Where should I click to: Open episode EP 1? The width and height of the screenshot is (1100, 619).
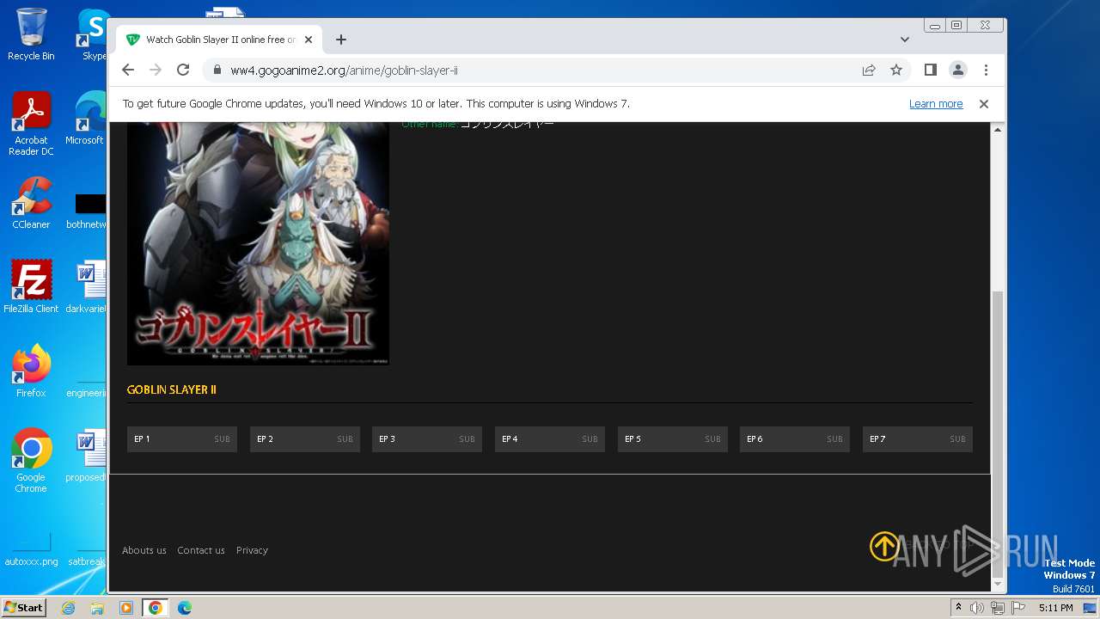182,439
